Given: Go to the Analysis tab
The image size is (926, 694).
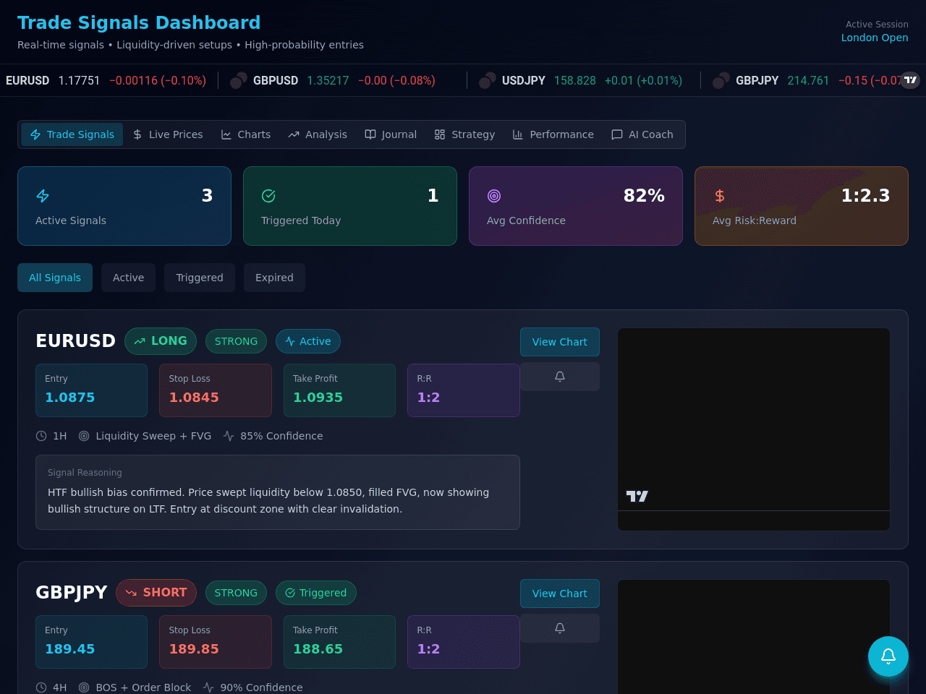Looking at the screenshot, I should point(318,134).
